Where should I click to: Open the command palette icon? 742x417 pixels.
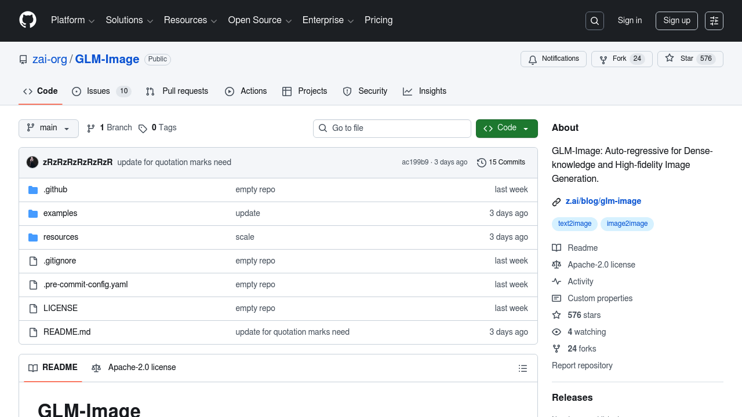pyautogui.click(x=714, y=20)
